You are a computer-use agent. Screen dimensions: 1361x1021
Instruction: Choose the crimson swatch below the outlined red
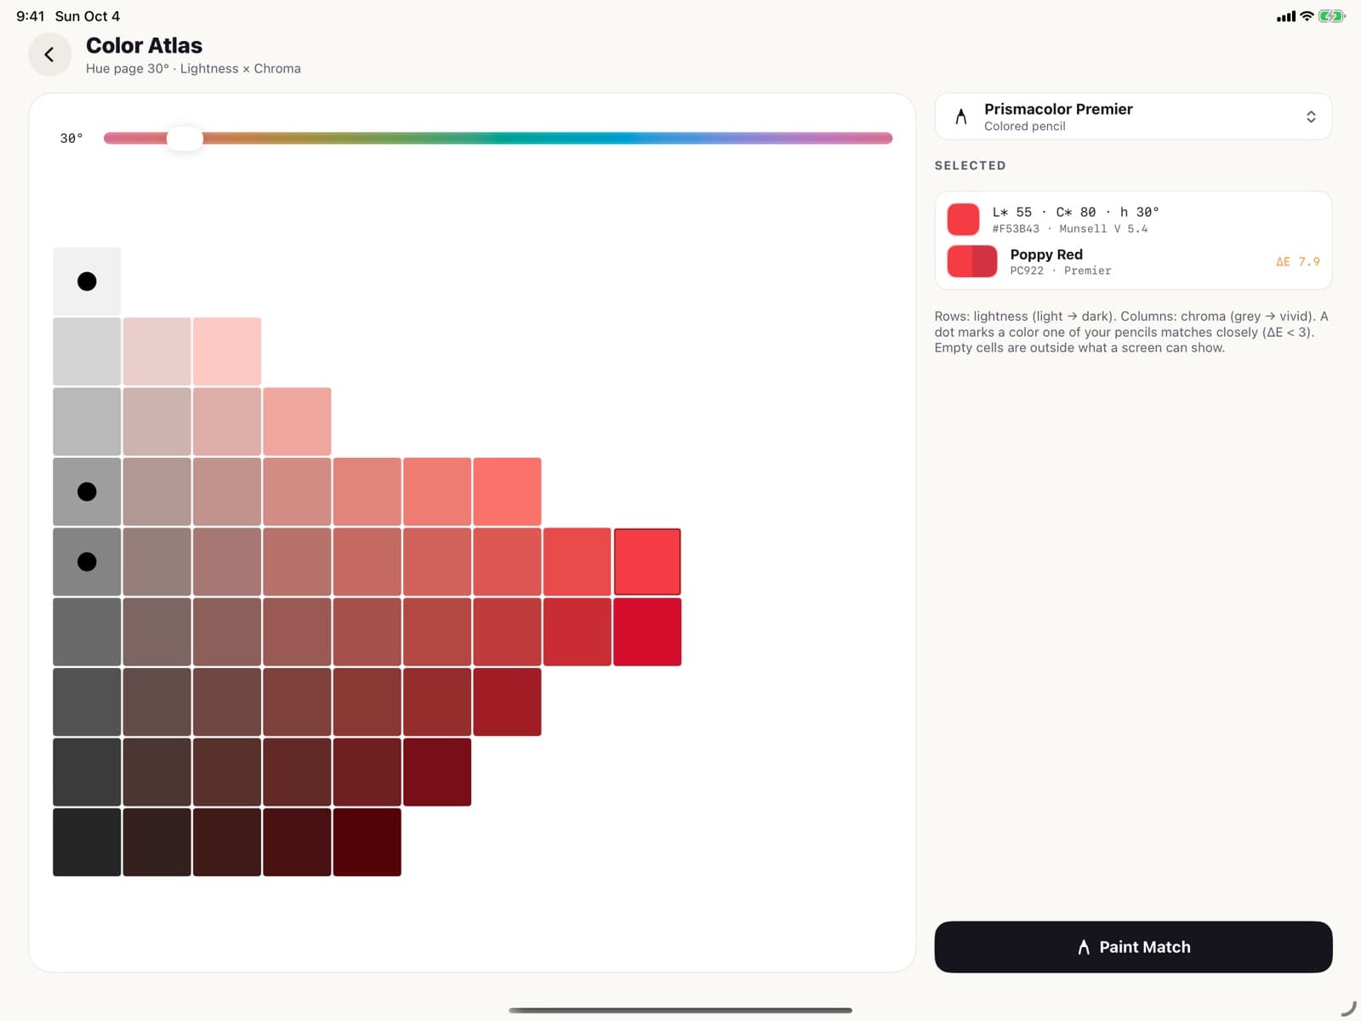point(647,632)
